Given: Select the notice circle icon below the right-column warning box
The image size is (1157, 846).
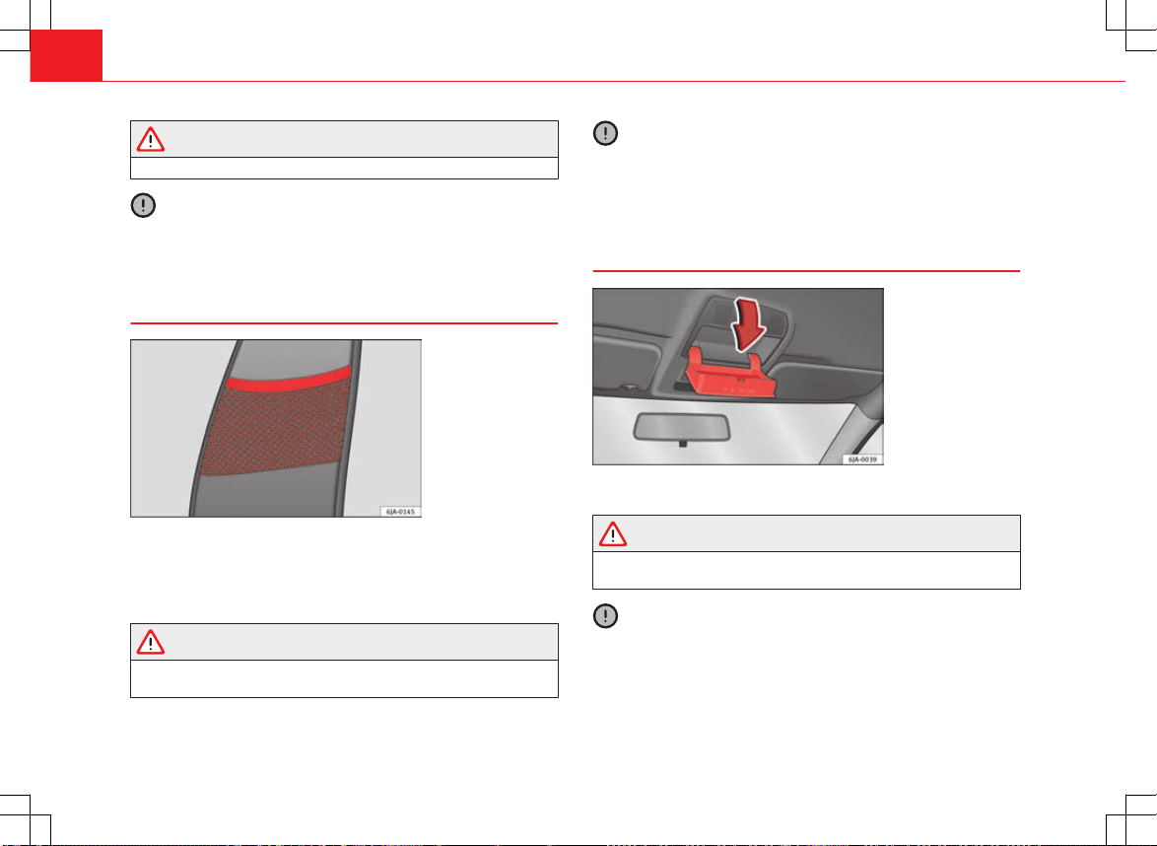Looking at the screenshot, I should click(x=605, y=615).
